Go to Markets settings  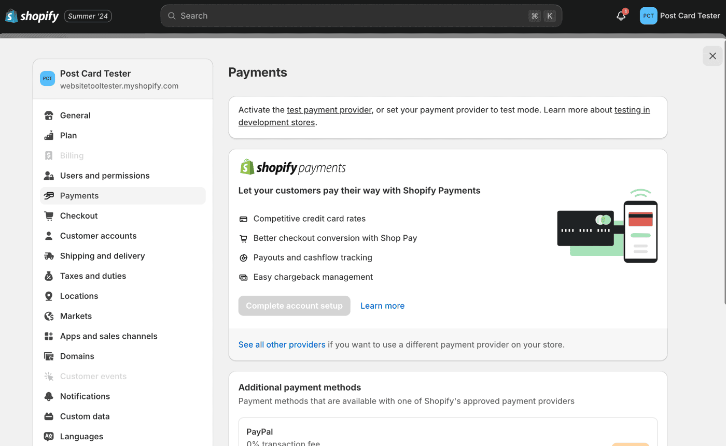point(123,316)
